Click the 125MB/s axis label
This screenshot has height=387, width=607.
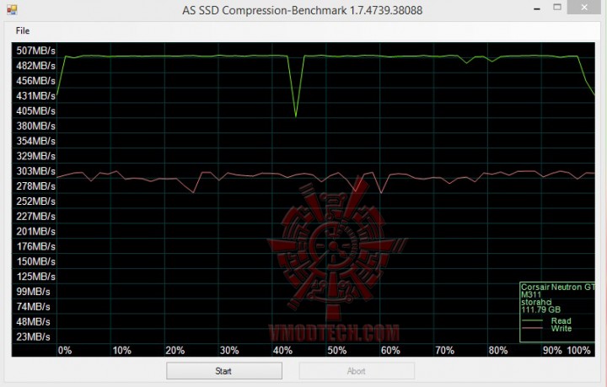click(x=35, y=277)
